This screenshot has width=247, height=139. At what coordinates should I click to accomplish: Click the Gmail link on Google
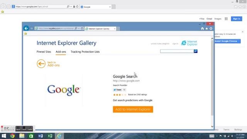[209, 19]
